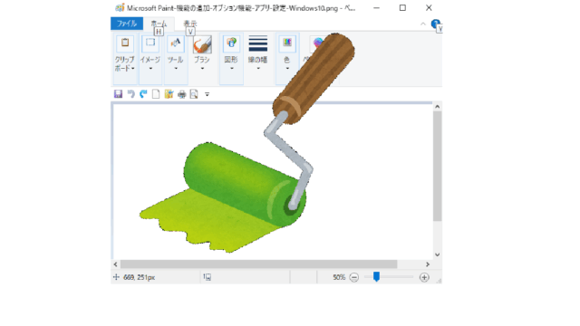The width and height of the screenshot is (580, 326).
Task: Click the Open file icon in quick access
Action: tap(169, 94)
